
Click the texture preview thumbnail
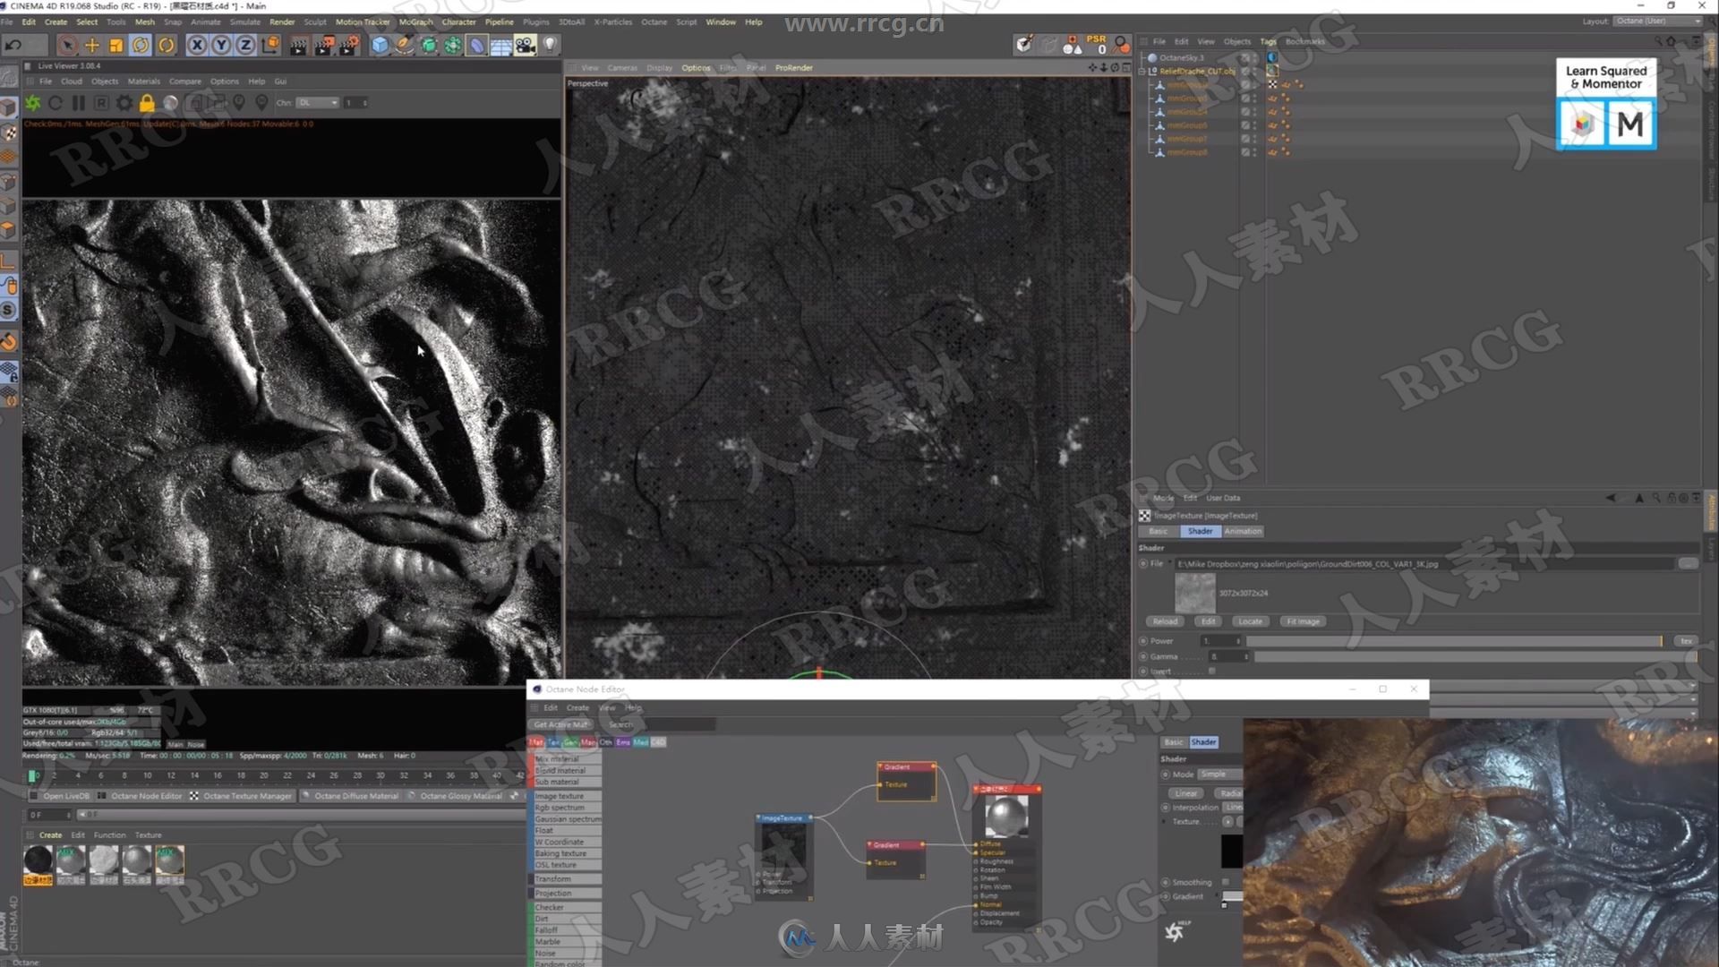point(1195,593)
